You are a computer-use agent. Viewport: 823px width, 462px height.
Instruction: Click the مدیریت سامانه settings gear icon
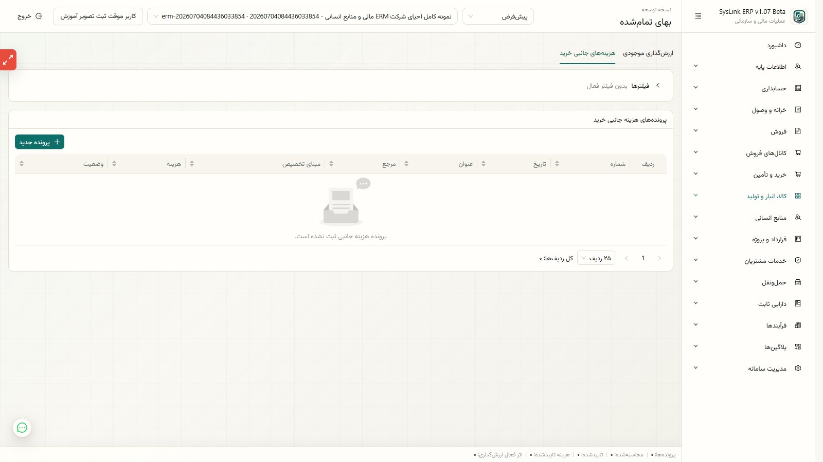798,369
